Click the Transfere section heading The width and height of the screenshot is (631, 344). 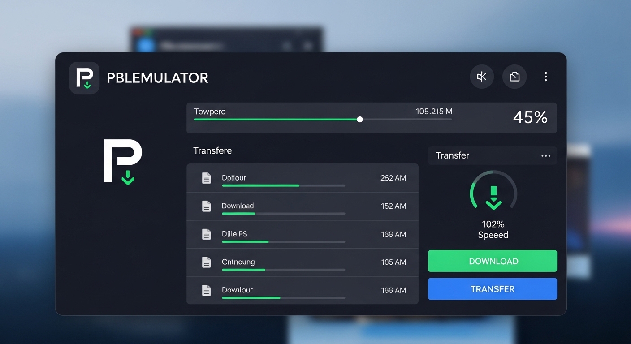(212, 150)
